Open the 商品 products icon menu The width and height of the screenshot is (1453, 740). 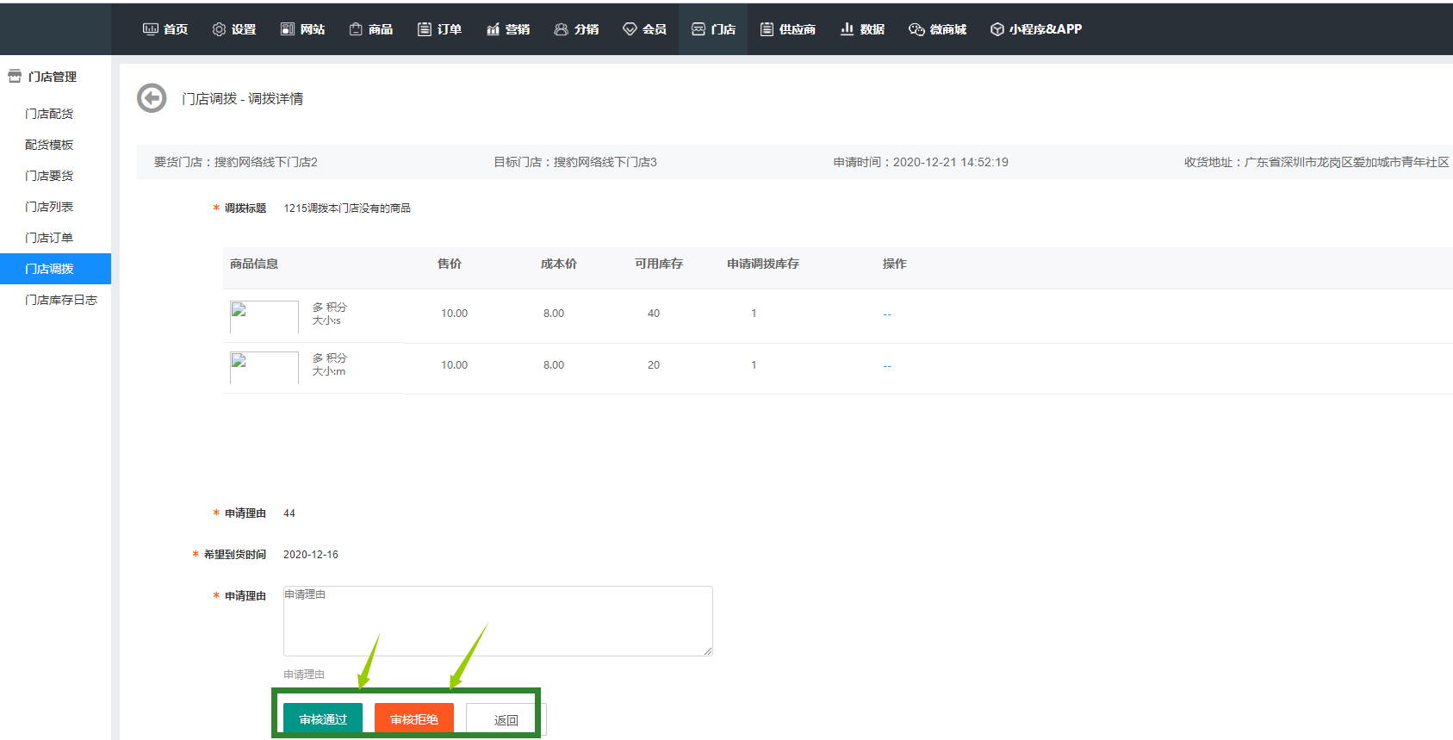tap(356, 29)
